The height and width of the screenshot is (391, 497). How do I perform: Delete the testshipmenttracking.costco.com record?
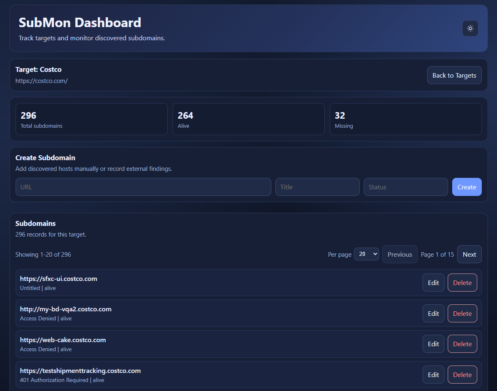pos(462,375)
